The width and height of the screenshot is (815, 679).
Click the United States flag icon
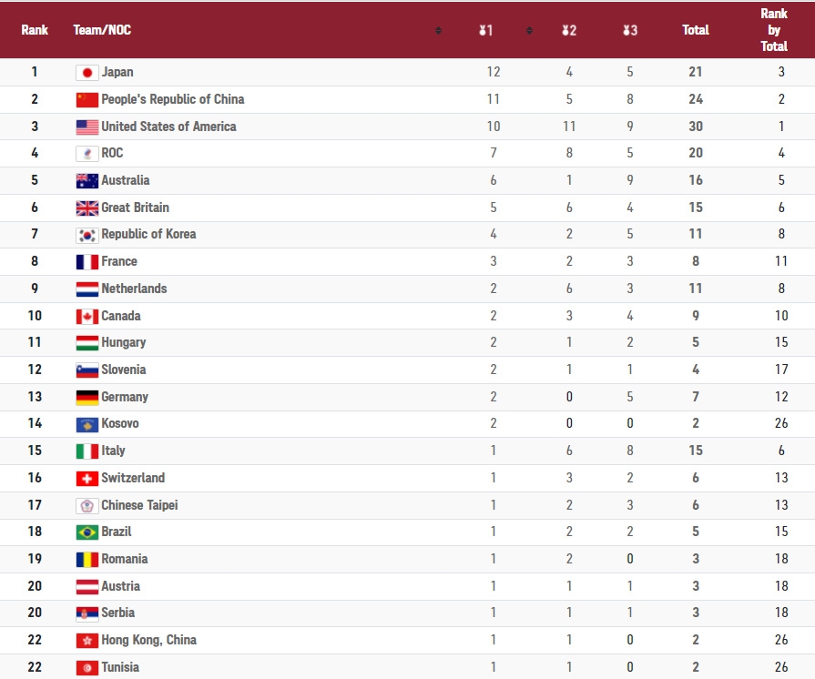(87, 127)
